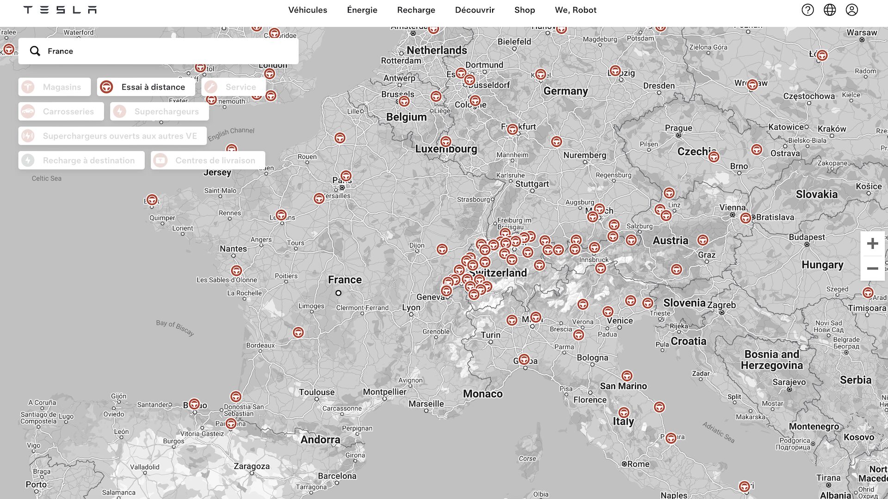
Task: Select the test drive marker at Le Mans
Action: click(281, 215)
